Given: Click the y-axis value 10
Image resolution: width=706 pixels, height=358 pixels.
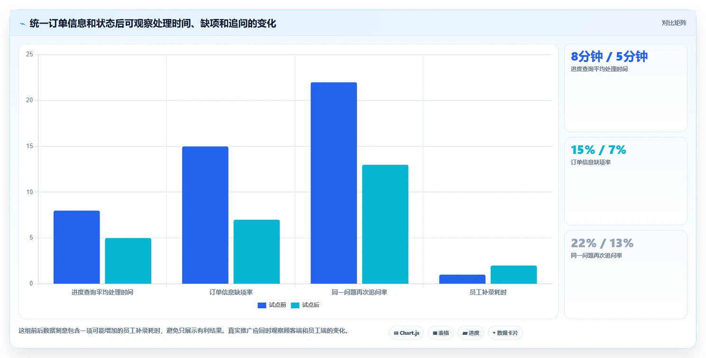Looking at the screenshot, I should pyautogui.click(x=29, y=192).
